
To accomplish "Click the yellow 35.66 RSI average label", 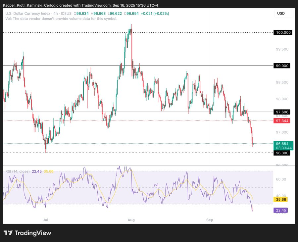I will click(x=281, y=200).
